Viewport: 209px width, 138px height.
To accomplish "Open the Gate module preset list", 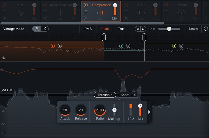I will 126,12.
